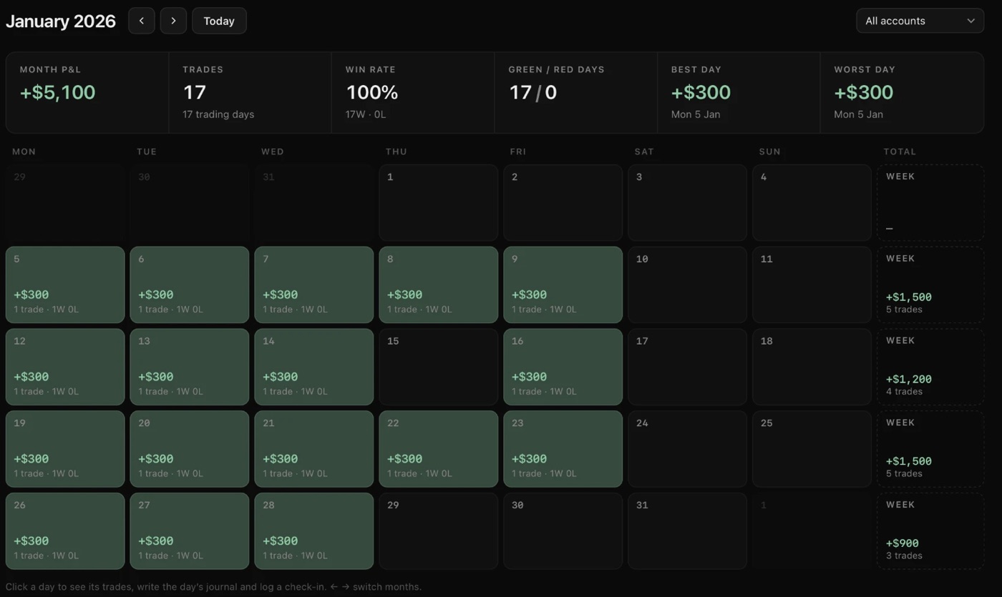1002x597 pixels.
Task: Select the January 25 cell
Action: pyautogui.click(x=812, y=449)
